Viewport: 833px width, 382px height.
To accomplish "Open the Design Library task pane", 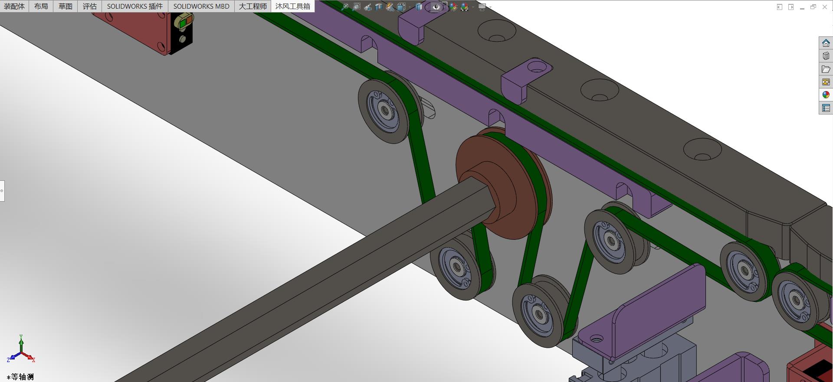I will 826,56.
